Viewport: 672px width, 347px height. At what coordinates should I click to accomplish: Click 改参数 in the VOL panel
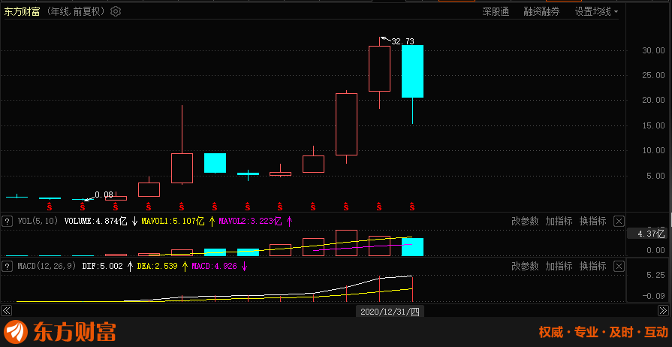pyautogui.click(x=525, y=222)
